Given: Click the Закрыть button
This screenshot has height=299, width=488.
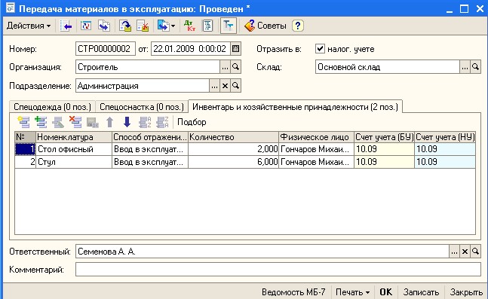Looking at the screenshot, I should pyautogui.click(x=466, y=292).
